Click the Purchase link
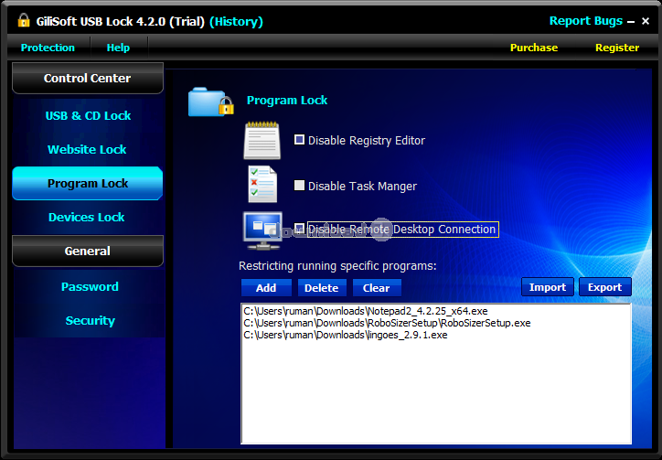Screen dimensions: 662x460 point(534,48)
